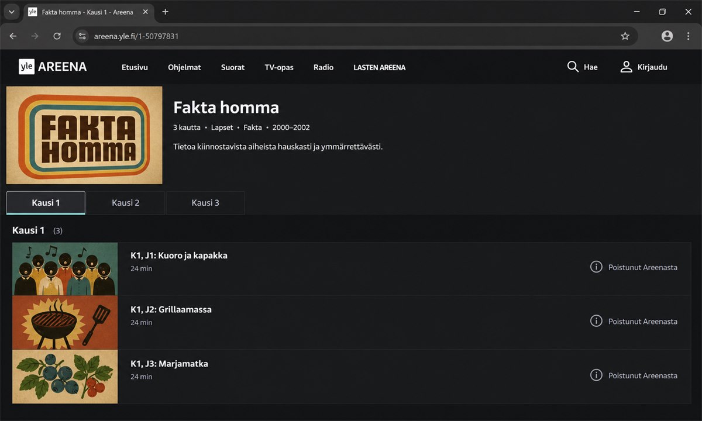Click info icon for Grillaamassa episode
This screenshot has height=421, width=702.
(x=596, y=321)
